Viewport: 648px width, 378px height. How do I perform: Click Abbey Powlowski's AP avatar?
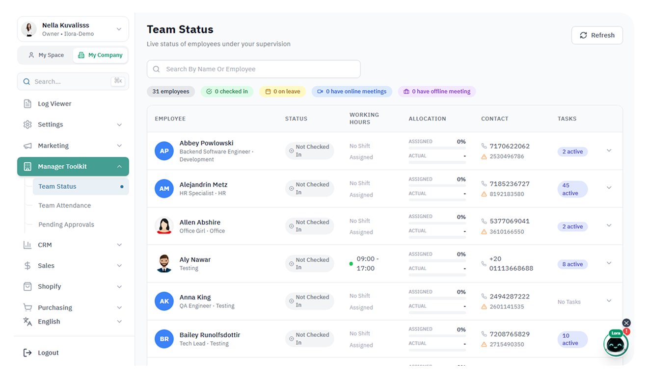tap(164, 151)
